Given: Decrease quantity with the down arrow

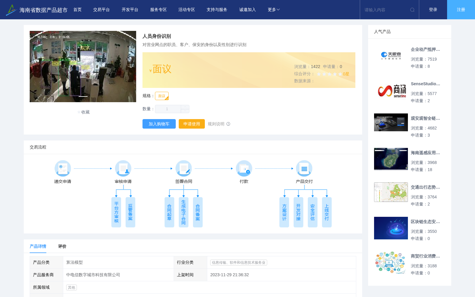Looking at the screenshot, I should 185,111.
